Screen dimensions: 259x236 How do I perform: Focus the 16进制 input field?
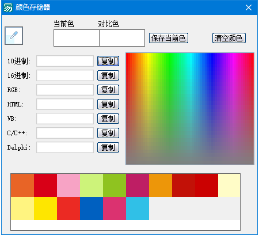tap(65, 75)
